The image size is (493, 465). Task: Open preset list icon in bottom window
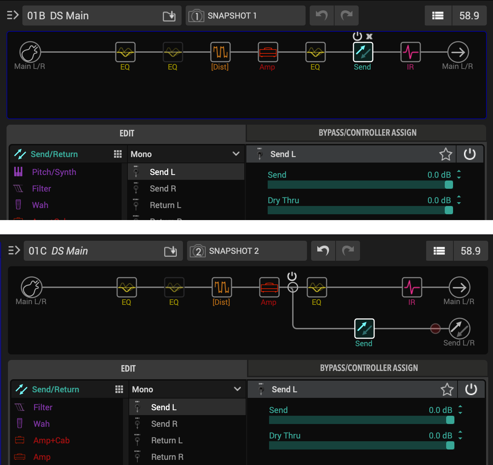439,251
